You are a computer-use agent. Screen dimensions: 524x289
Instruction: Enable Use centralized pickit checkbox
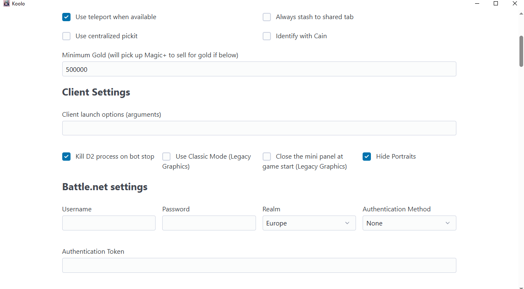(66, 36)
